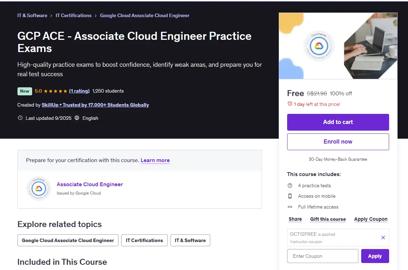The height and width of the screenshot is (270, 408).
Task: Click the practice tests question mark icon
Action: click(x=290, y=185)
